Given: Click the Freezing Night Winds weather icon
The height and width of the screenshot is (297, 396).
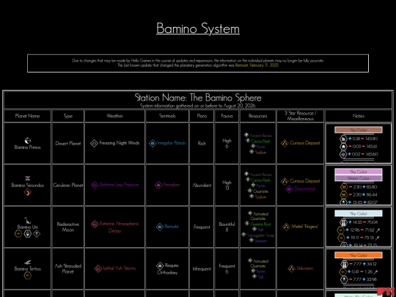Looking at the screenshot, I should click(x=94, y=143).
